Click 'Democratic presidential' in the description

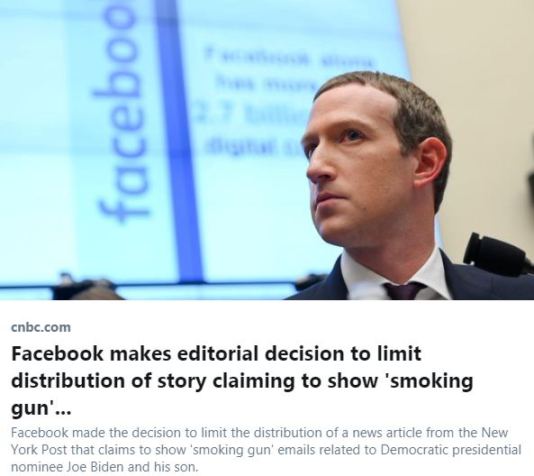[450, 449]
